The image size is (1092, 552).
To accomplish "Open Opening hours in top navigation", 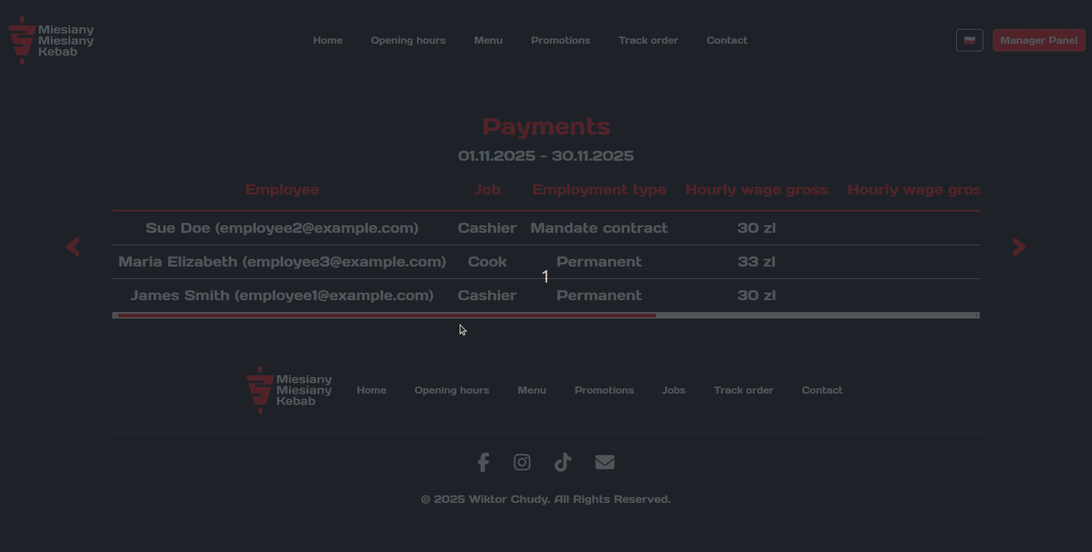I will click(408, 40).
